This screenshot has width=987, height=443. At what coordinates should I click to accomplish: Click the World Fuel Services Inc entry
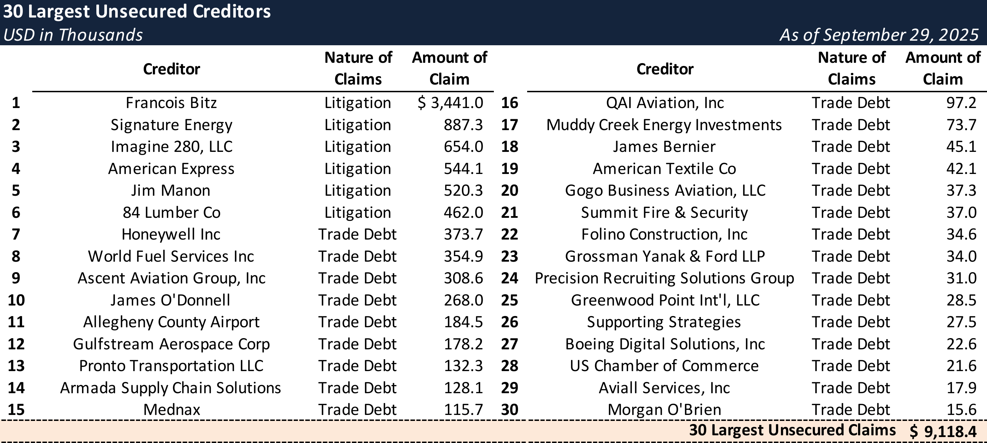tap(171, 256)
